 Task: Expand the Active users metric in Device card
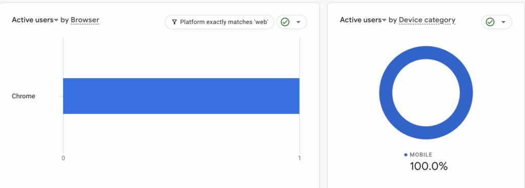(385, 20)
